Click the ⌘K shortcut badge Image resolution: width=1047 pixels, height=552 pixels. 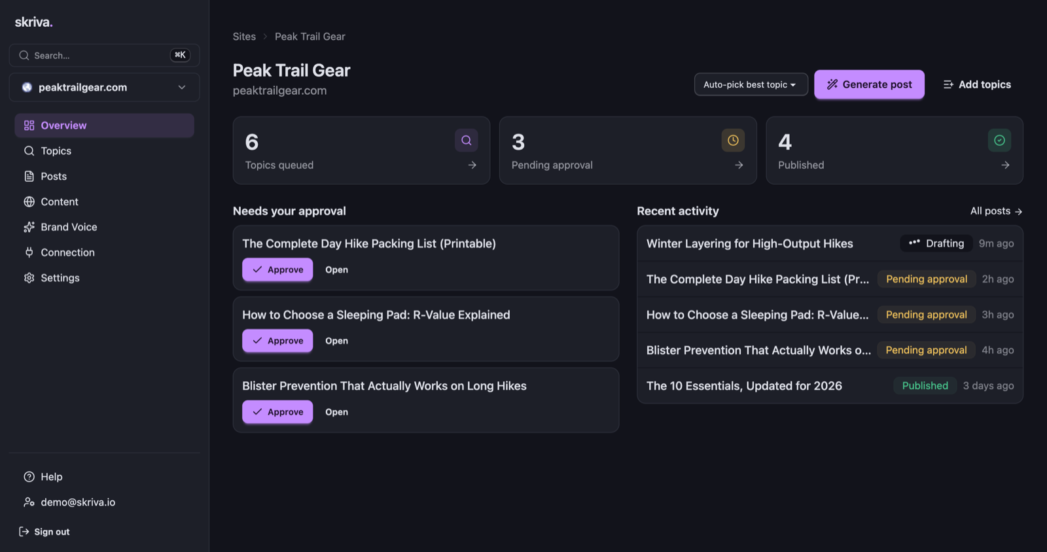pyautogui.click(x=180, y=56)
